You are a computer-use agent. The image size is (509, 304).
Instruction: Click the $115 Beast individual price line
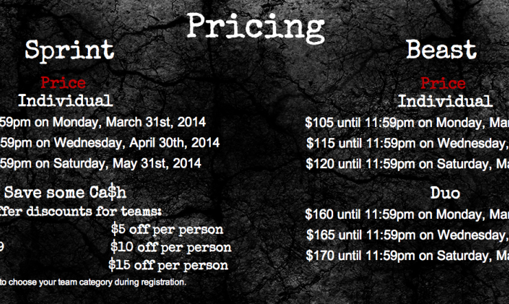coord(408,143)
